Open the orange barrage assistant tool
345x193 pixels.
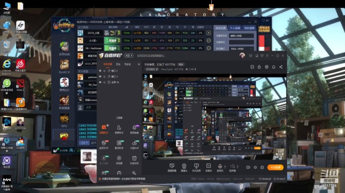(104, 129)
